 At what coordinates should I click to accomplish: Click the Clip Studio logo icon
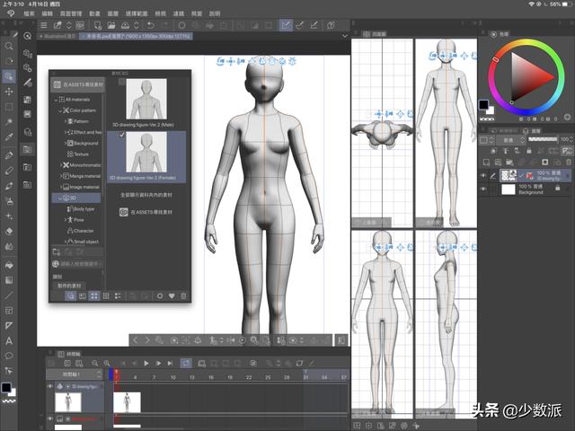point(11,13)
